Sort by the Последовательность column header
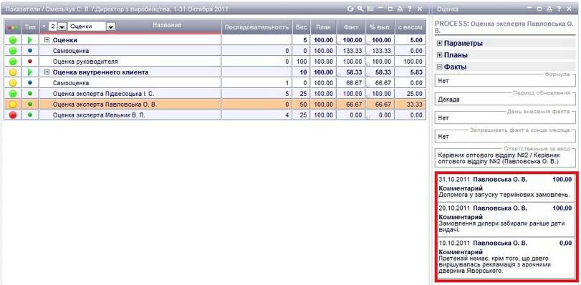Image resolution: width=581 pixels, height=285 pixels. tap(256, 27)
